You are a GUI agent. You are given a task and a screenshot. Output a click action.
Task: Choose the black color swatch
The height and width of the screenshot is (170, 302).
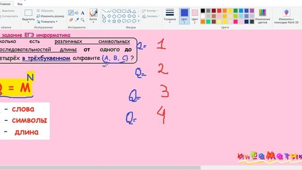(x=203, y=11)
